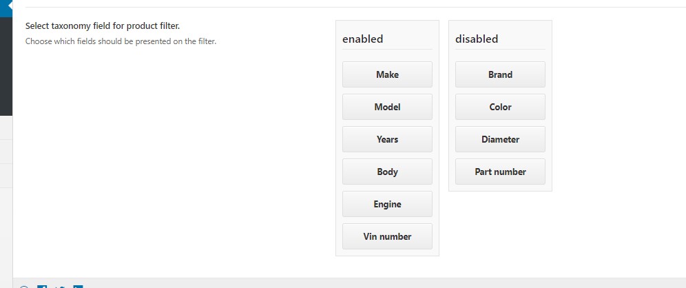Select the Model taxonomy field
This screenshot has width=686, height=288.
tap(387, 107)
